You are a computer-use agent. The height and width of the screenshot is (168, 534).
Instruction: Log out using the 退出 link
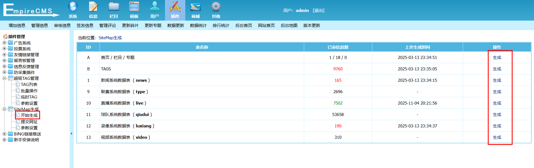(318, 11)
